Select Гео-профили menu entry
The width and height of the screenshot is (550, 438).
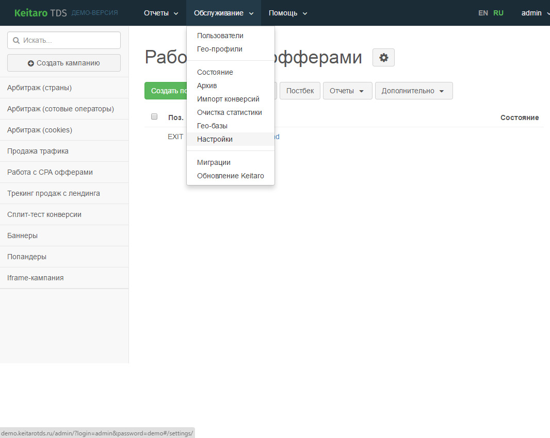pos(219,49)
